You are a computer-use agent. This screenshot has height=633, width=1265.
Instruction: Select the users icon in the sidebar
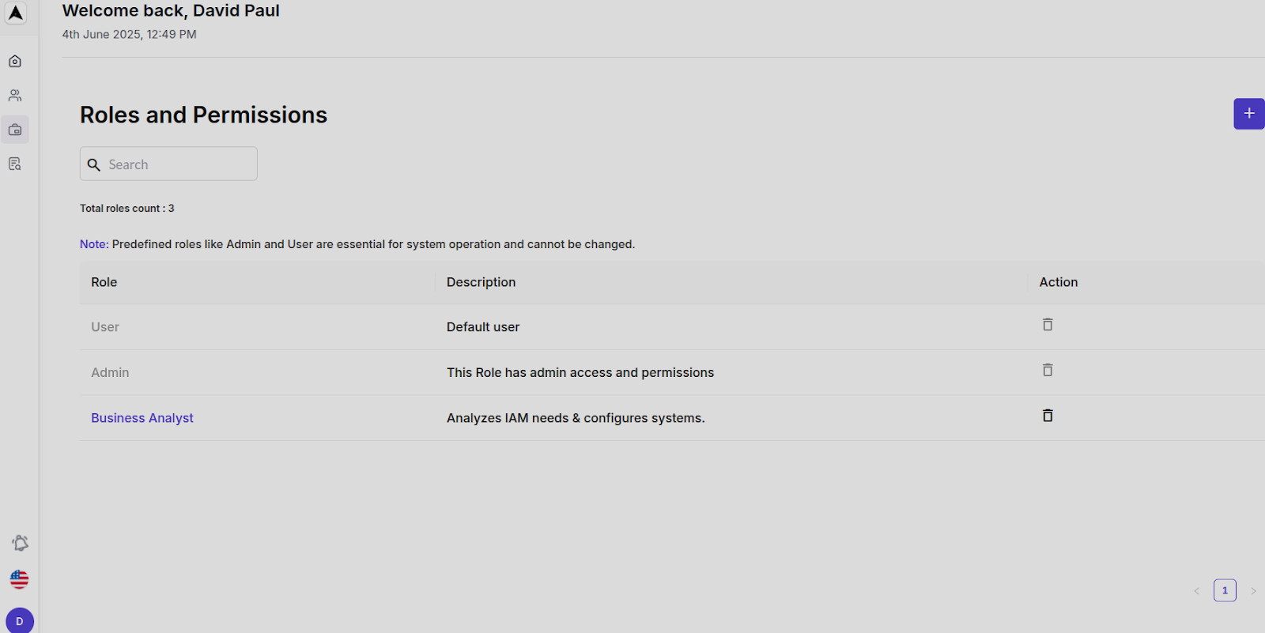coord(15,95)
